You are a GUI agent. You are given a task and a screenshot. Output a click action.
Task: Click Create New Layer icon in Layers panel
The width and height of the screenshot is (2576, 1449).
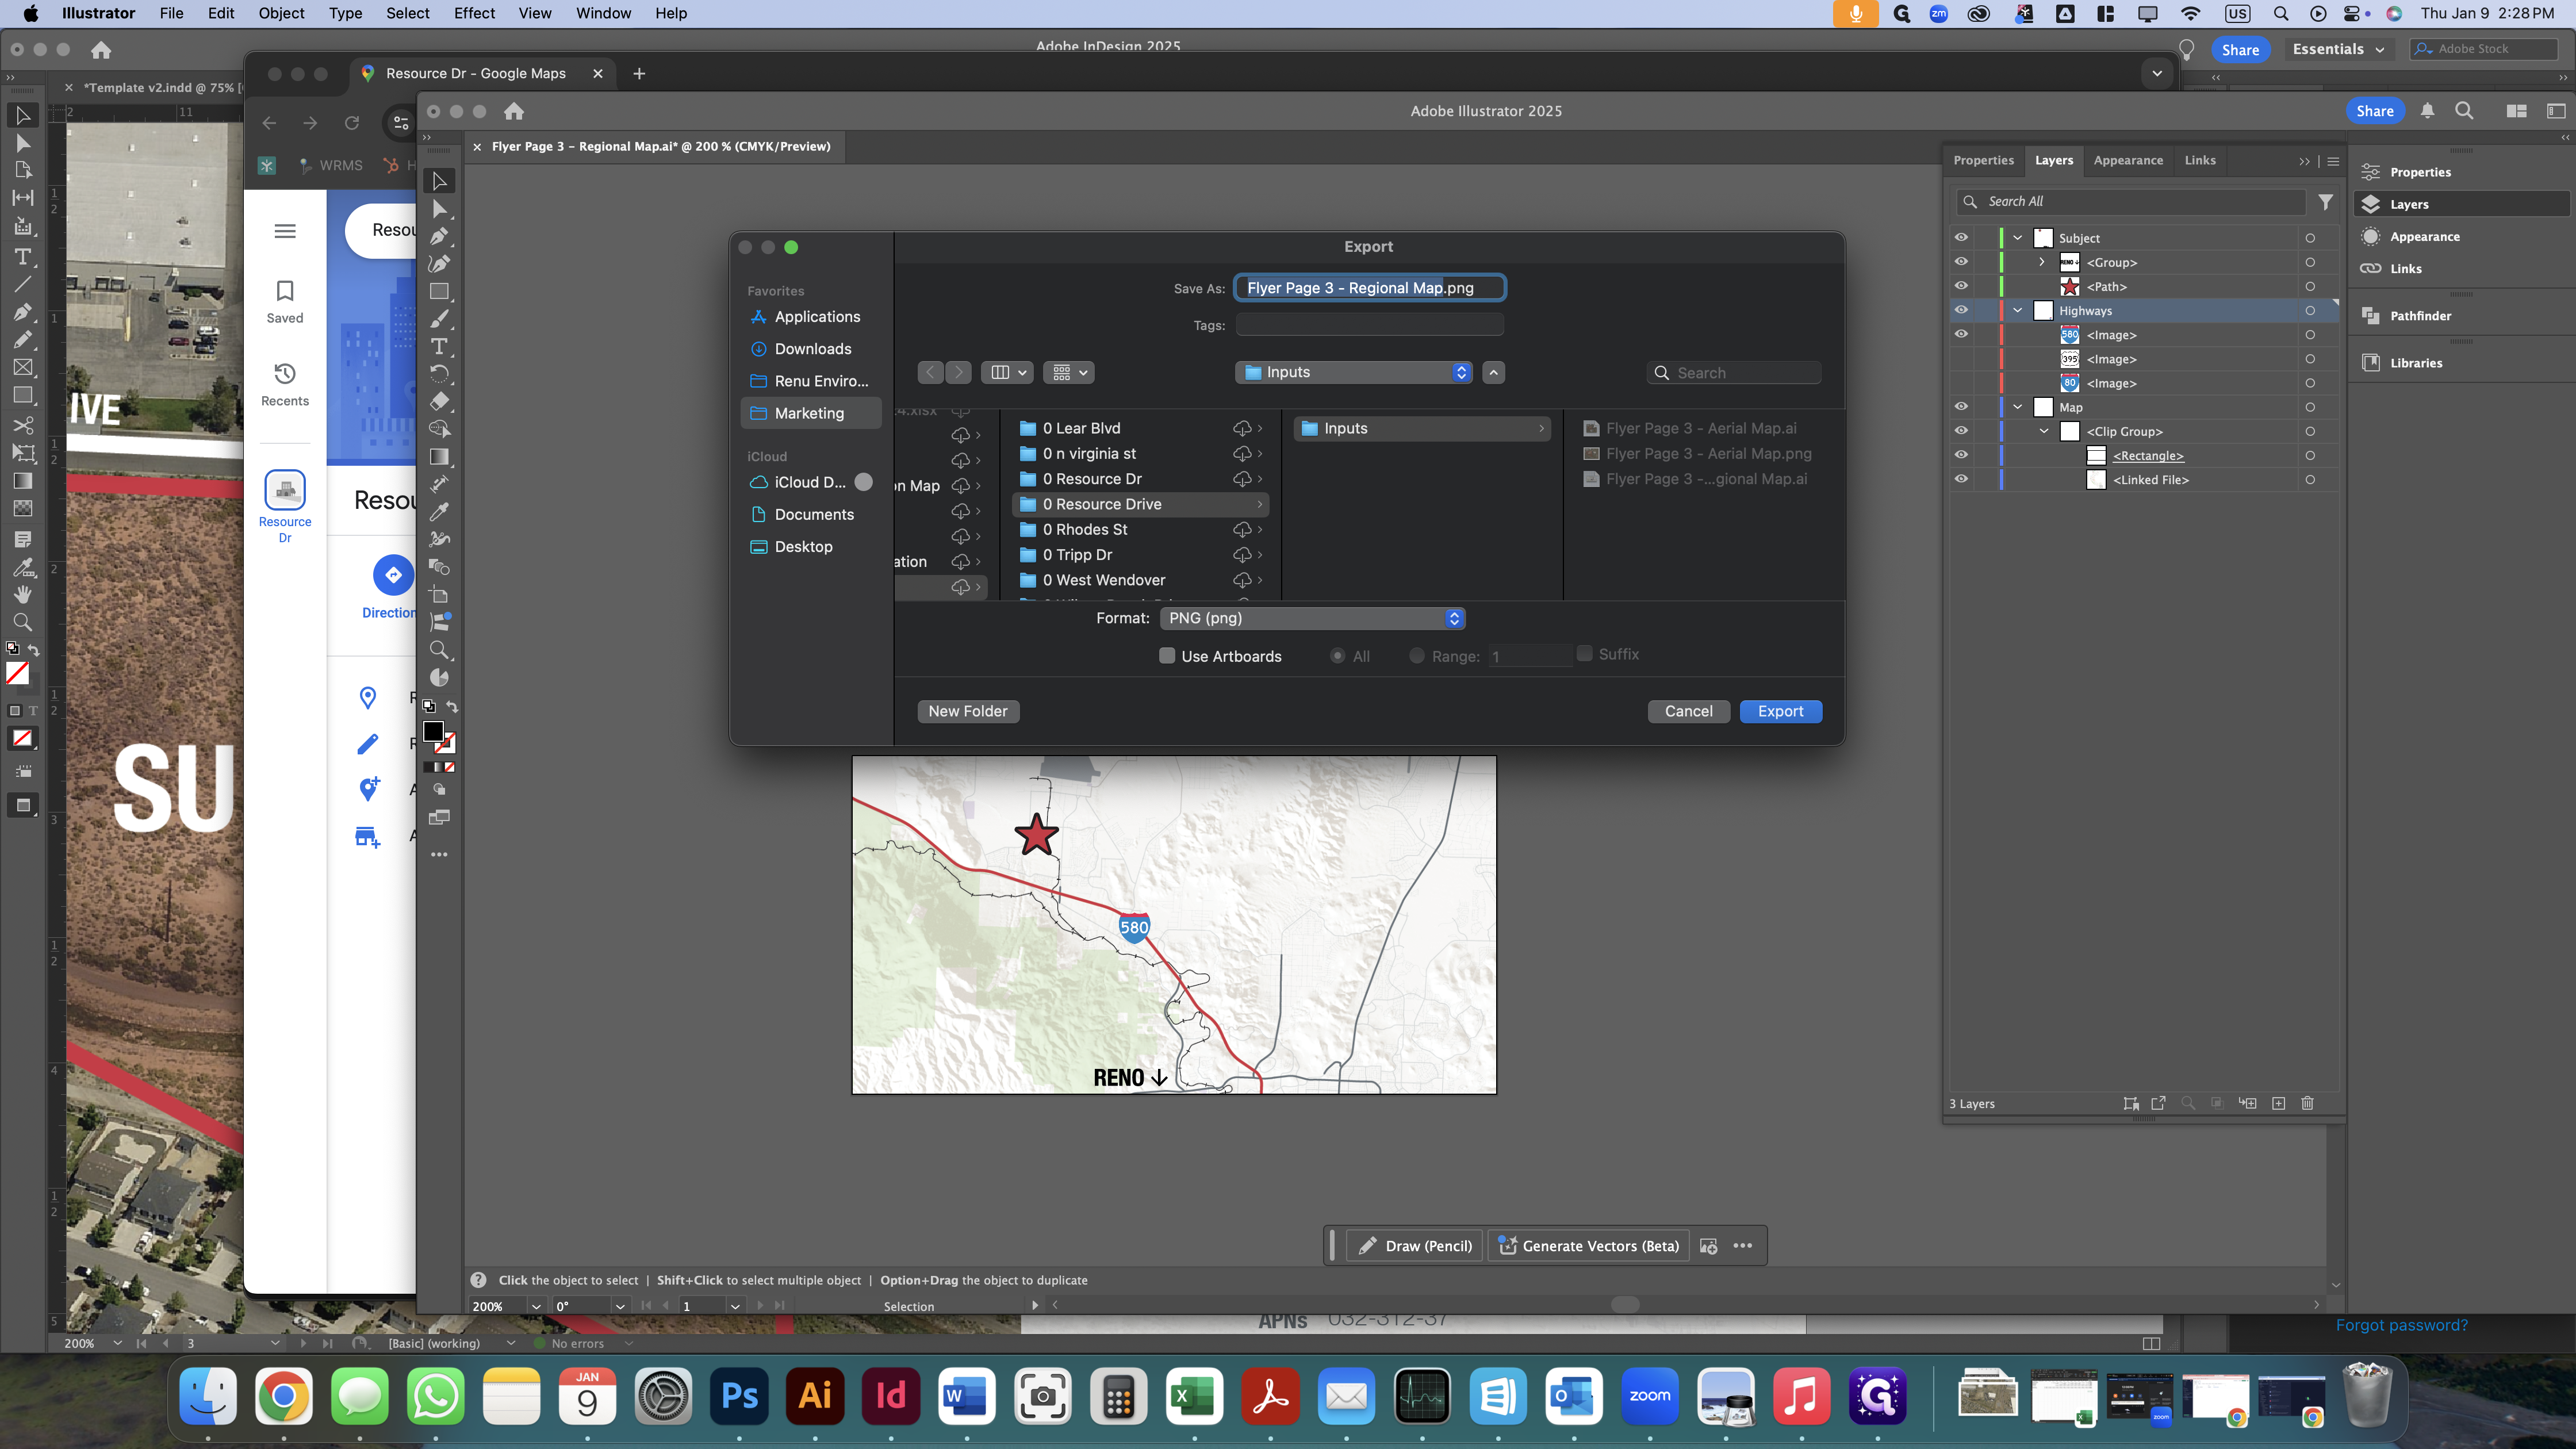point(2279,1103)
